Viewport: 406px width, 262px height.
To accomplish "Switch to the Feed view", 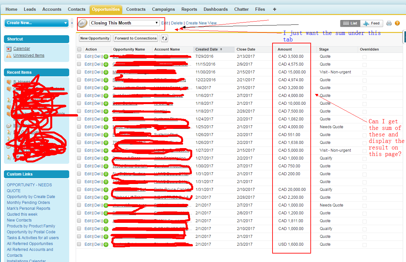I will pos(371,23).
